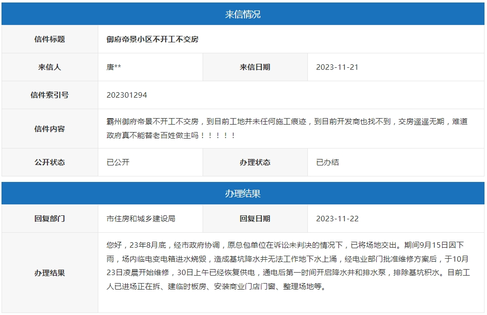Click the 信件标题 label cell
487x315 pixels.
(x=50, y=39)
